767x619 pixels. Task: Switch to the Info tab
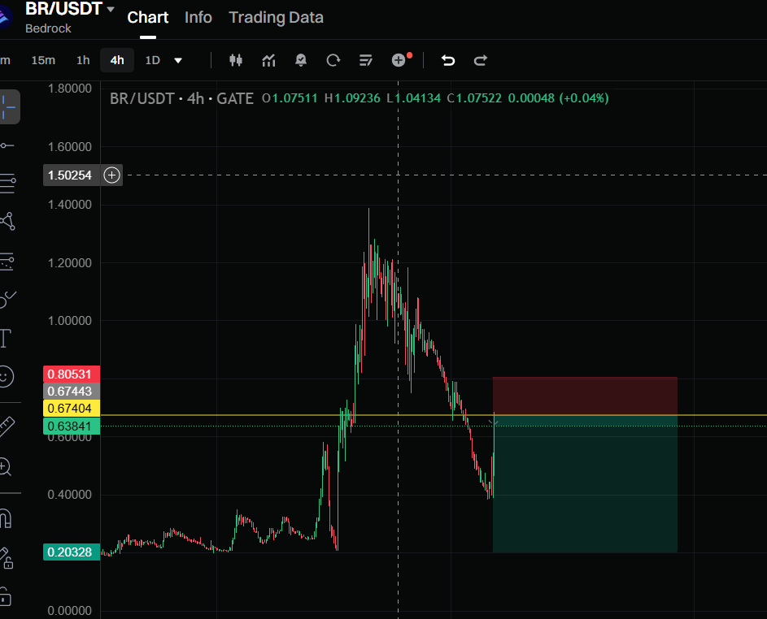click(198, 18)
